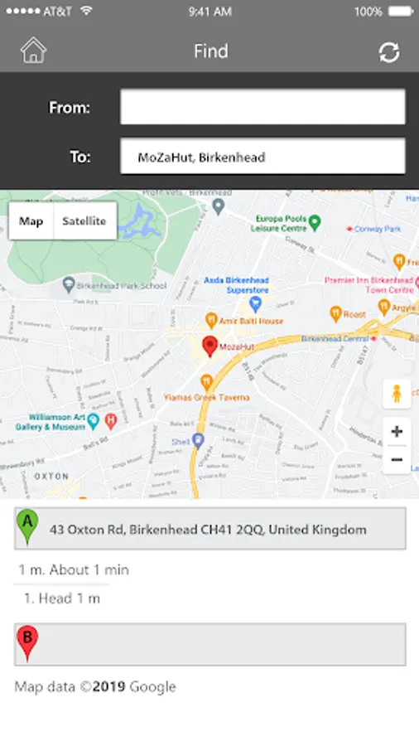Viewport: 419px width, 746px height.
Task: Tap the Yiamas Greek Taverna restaurant pin
Action: [206, 382]
